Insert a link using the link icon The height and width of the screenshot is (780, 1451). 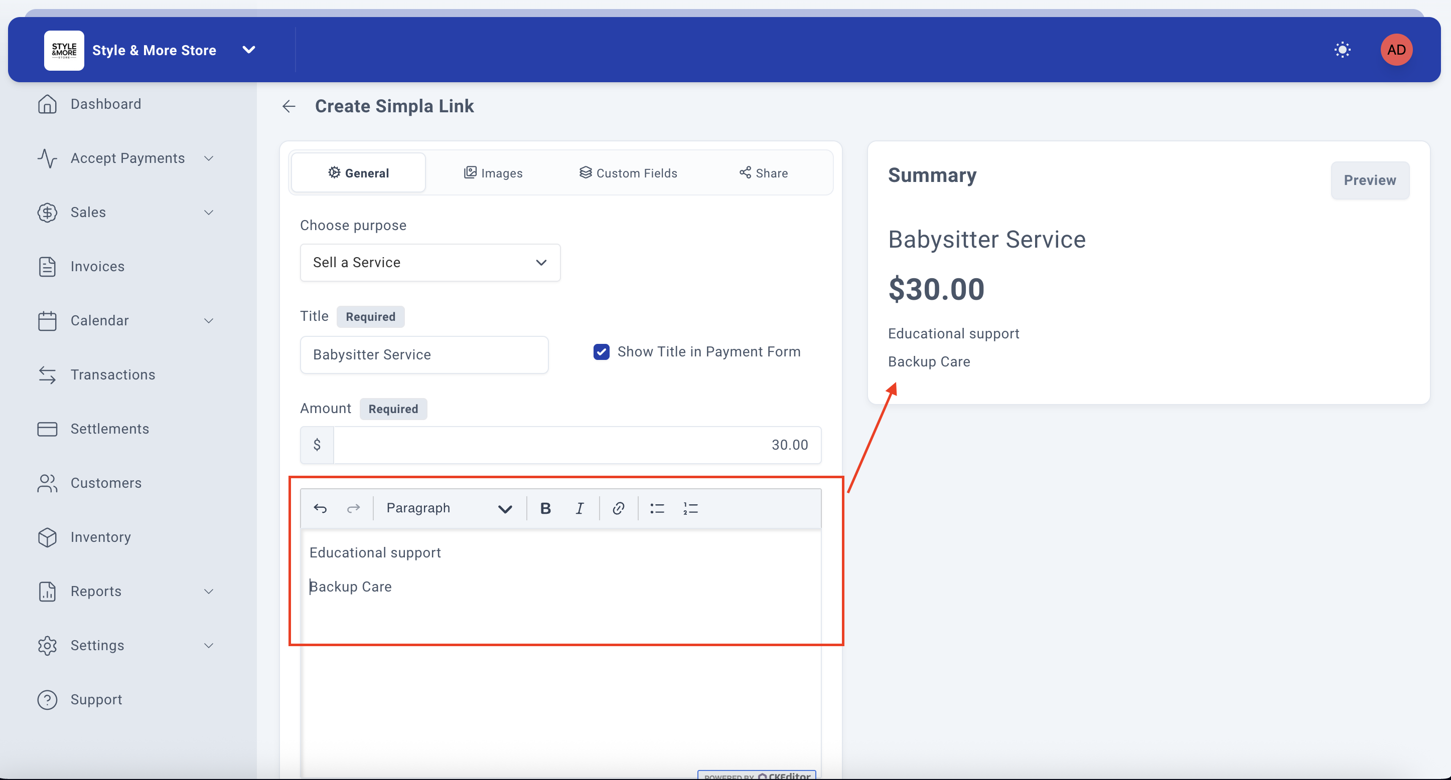[618, 508]
